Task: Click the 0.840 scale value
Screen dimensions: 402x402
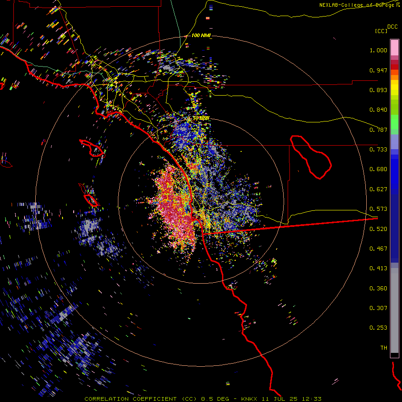Action: tap(378, 110)
